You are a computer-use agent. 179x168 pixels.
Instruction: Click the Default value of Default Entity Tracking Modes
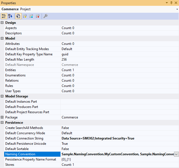[x=67, y=49]
